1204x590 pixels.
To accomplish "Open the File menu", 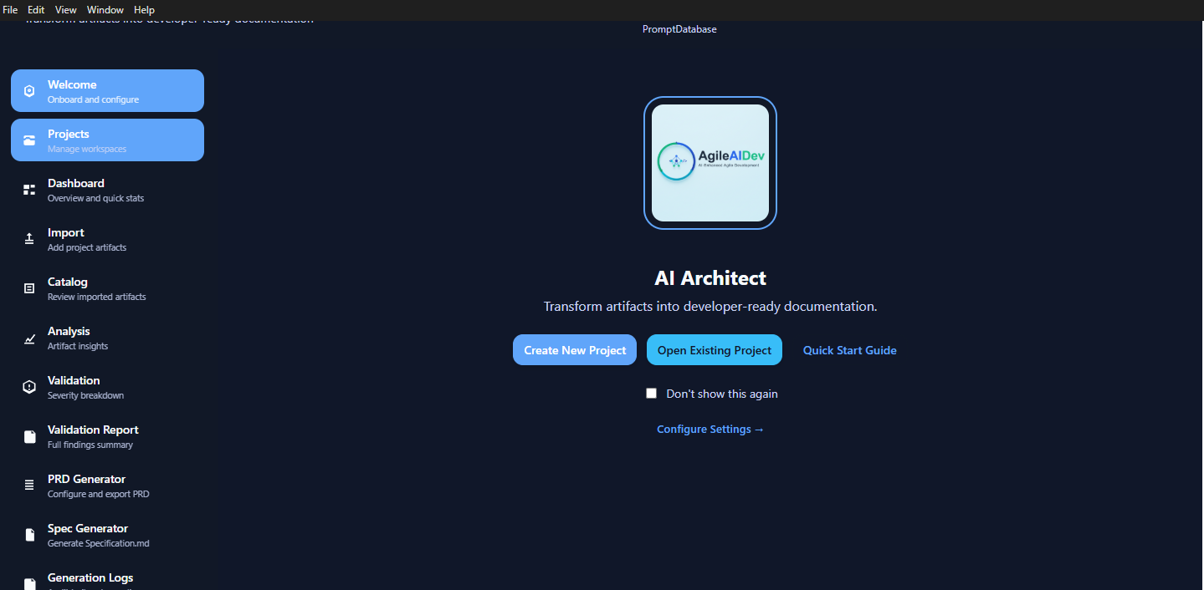I will 11,10.
